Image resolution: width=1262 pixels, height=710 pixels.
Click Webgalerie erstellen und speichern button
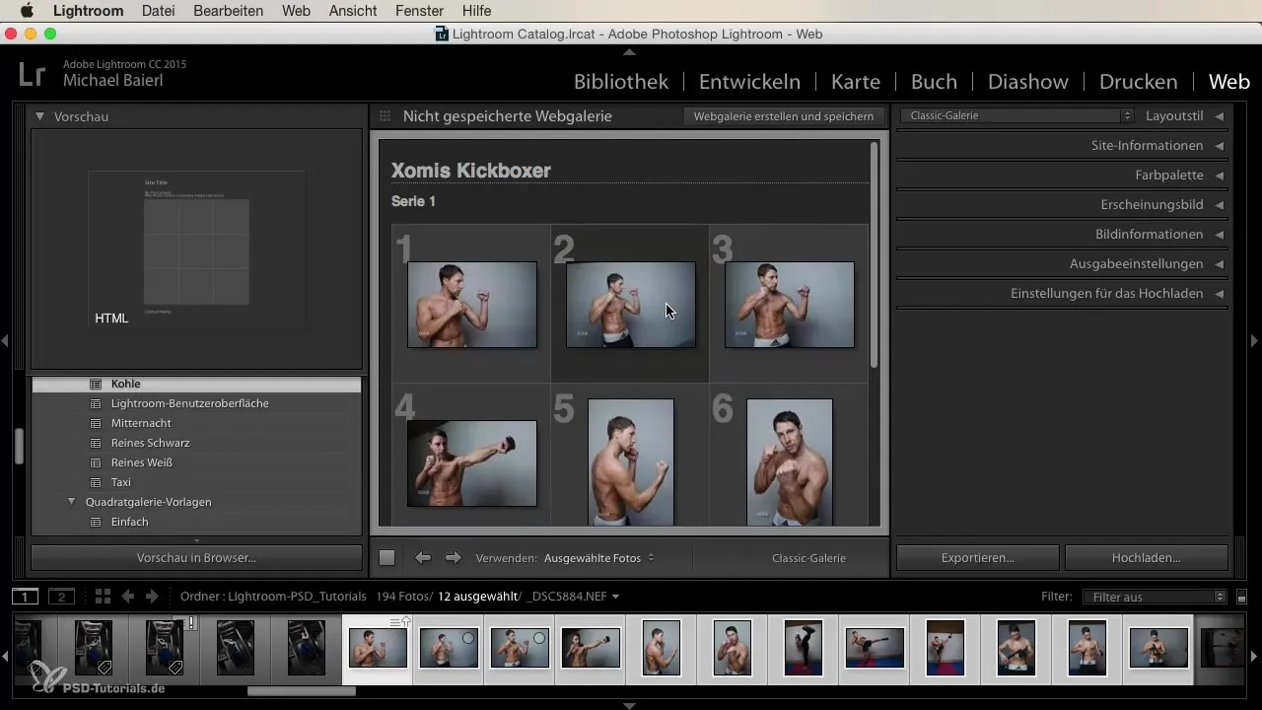(784, 116)
